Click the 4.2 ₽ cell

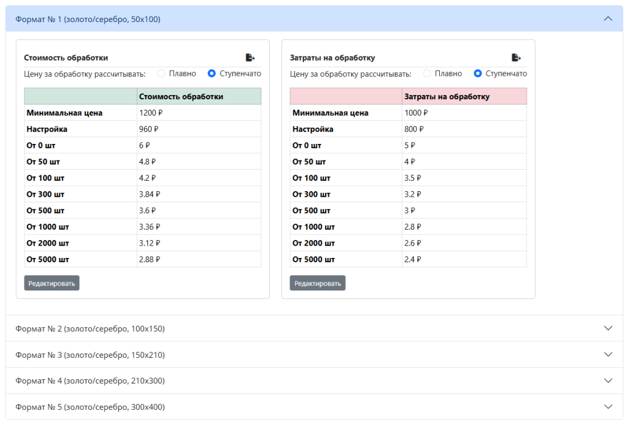coord(199,178)
